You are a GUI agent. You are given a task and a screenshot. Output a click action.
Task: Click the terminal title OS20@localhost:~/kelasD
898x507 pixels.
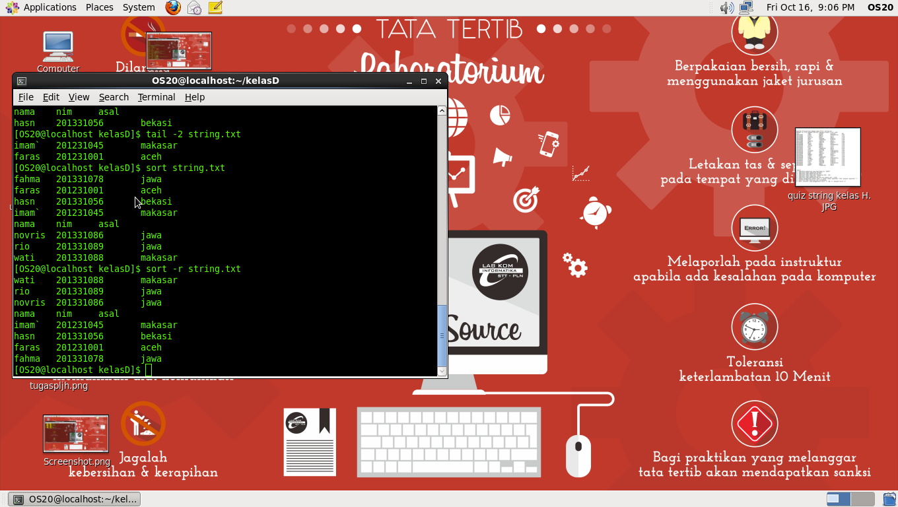pos(215,81)
